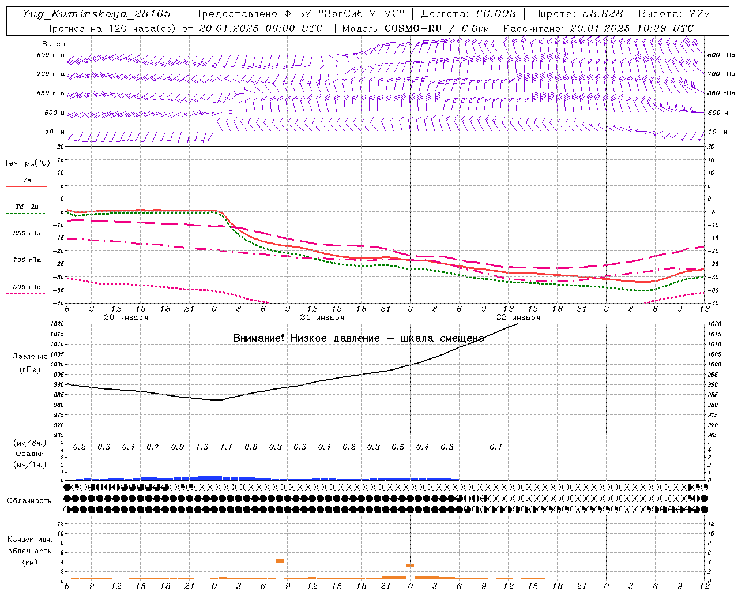The height and width of the screenshot is (591, 738).
Task: Click the COSMO-RU model label in header
Action: click(413, 28)
